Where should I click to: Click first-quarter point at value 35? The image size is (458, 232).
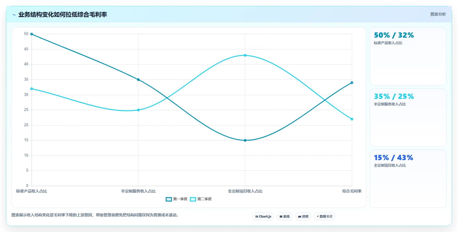tap(138, 79)
